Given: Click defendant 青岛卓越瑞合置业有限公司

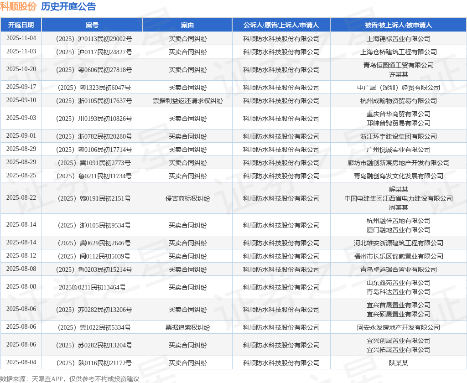Looking at the screenshot, I should (x=399, y=269).
